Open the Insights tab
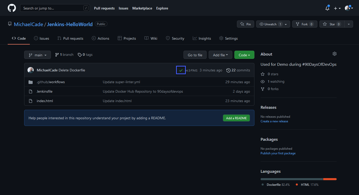This screenshot has height=195, width=359. pyautogui.click(x=202, y=38)
